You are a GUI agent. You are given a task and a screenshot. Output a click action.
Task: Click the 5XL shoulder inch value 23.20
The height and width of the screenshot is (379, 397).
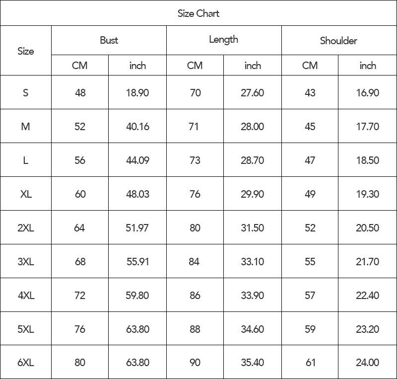pyautogui.click(x=367, y=329)
